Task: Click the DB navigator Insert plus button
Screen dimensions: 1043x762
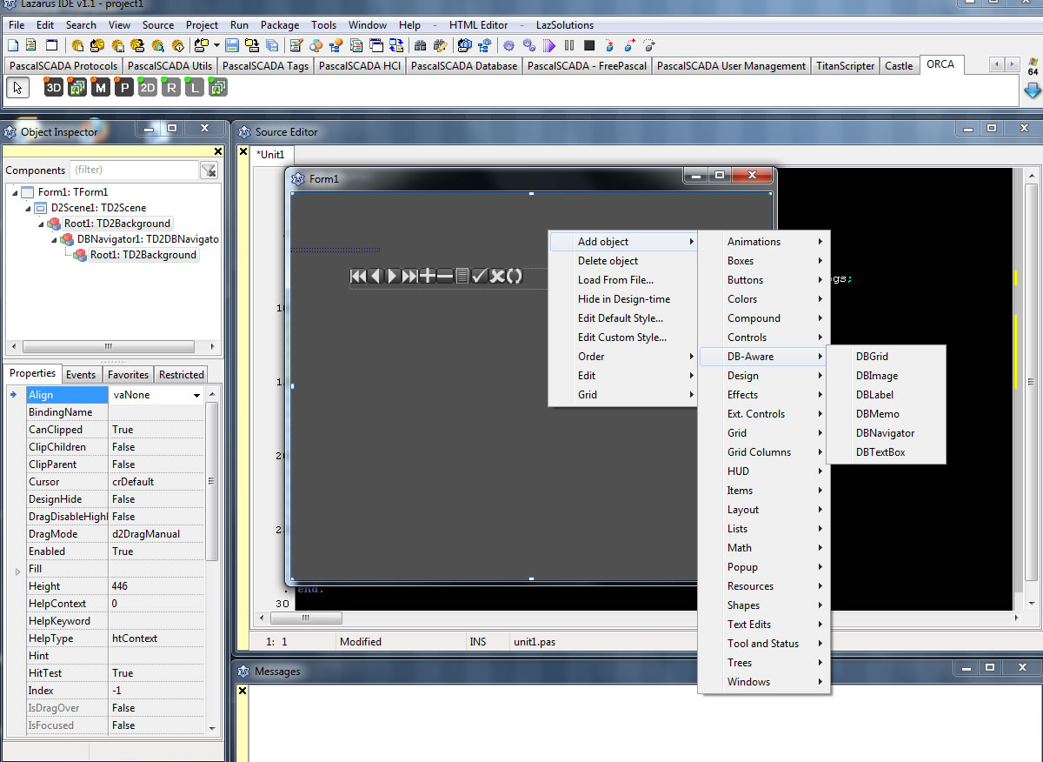Action: pyautogui.click(x=428, y=276)
